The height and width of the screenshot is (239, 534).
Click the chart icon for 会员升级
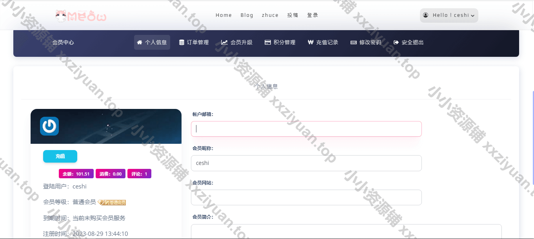click(224, 42)
